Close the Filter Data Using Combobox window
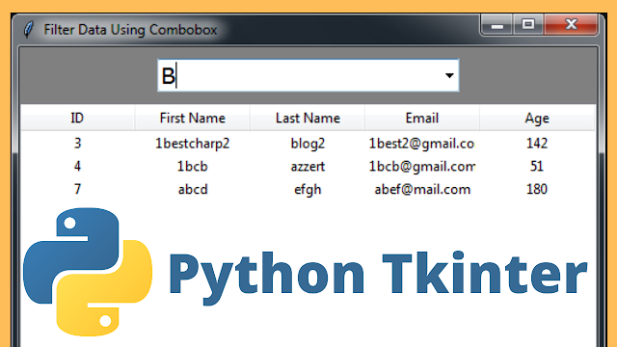The height and width of the screenshot is (347, 617). coord(571,25)
